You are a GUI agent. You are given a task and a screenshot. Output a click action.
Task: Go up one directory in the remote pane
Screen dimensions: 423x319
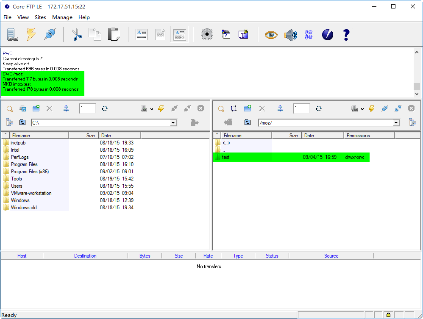248,122
